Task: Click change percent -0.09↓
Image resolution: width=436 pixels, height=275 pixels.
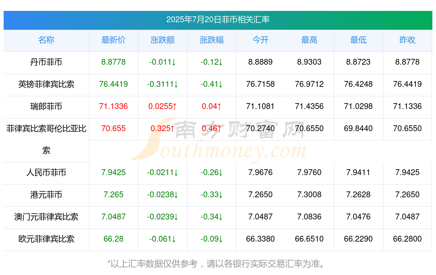Action: point(211,239)
